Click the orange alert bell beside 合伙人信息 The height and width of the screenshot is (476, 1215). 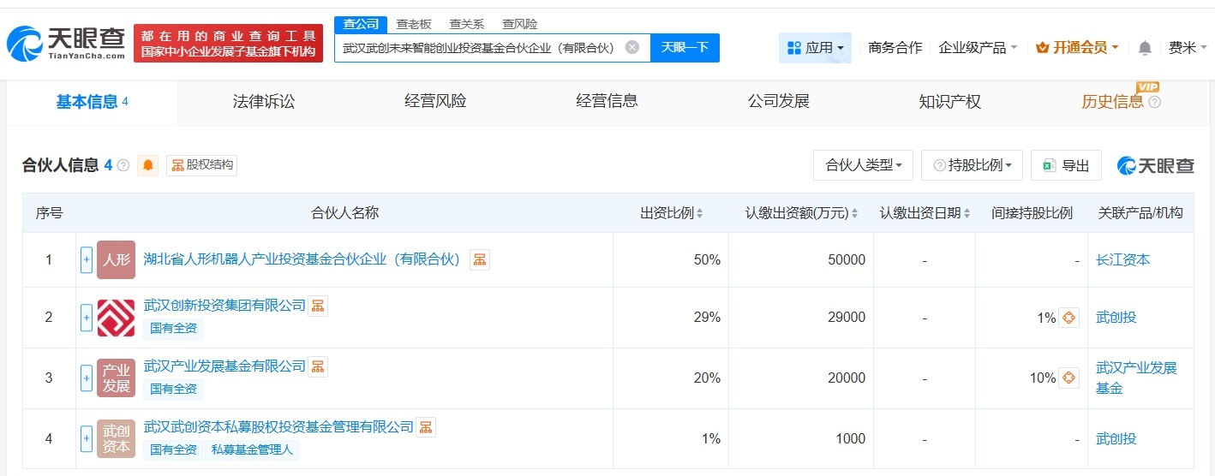[148, 165]
